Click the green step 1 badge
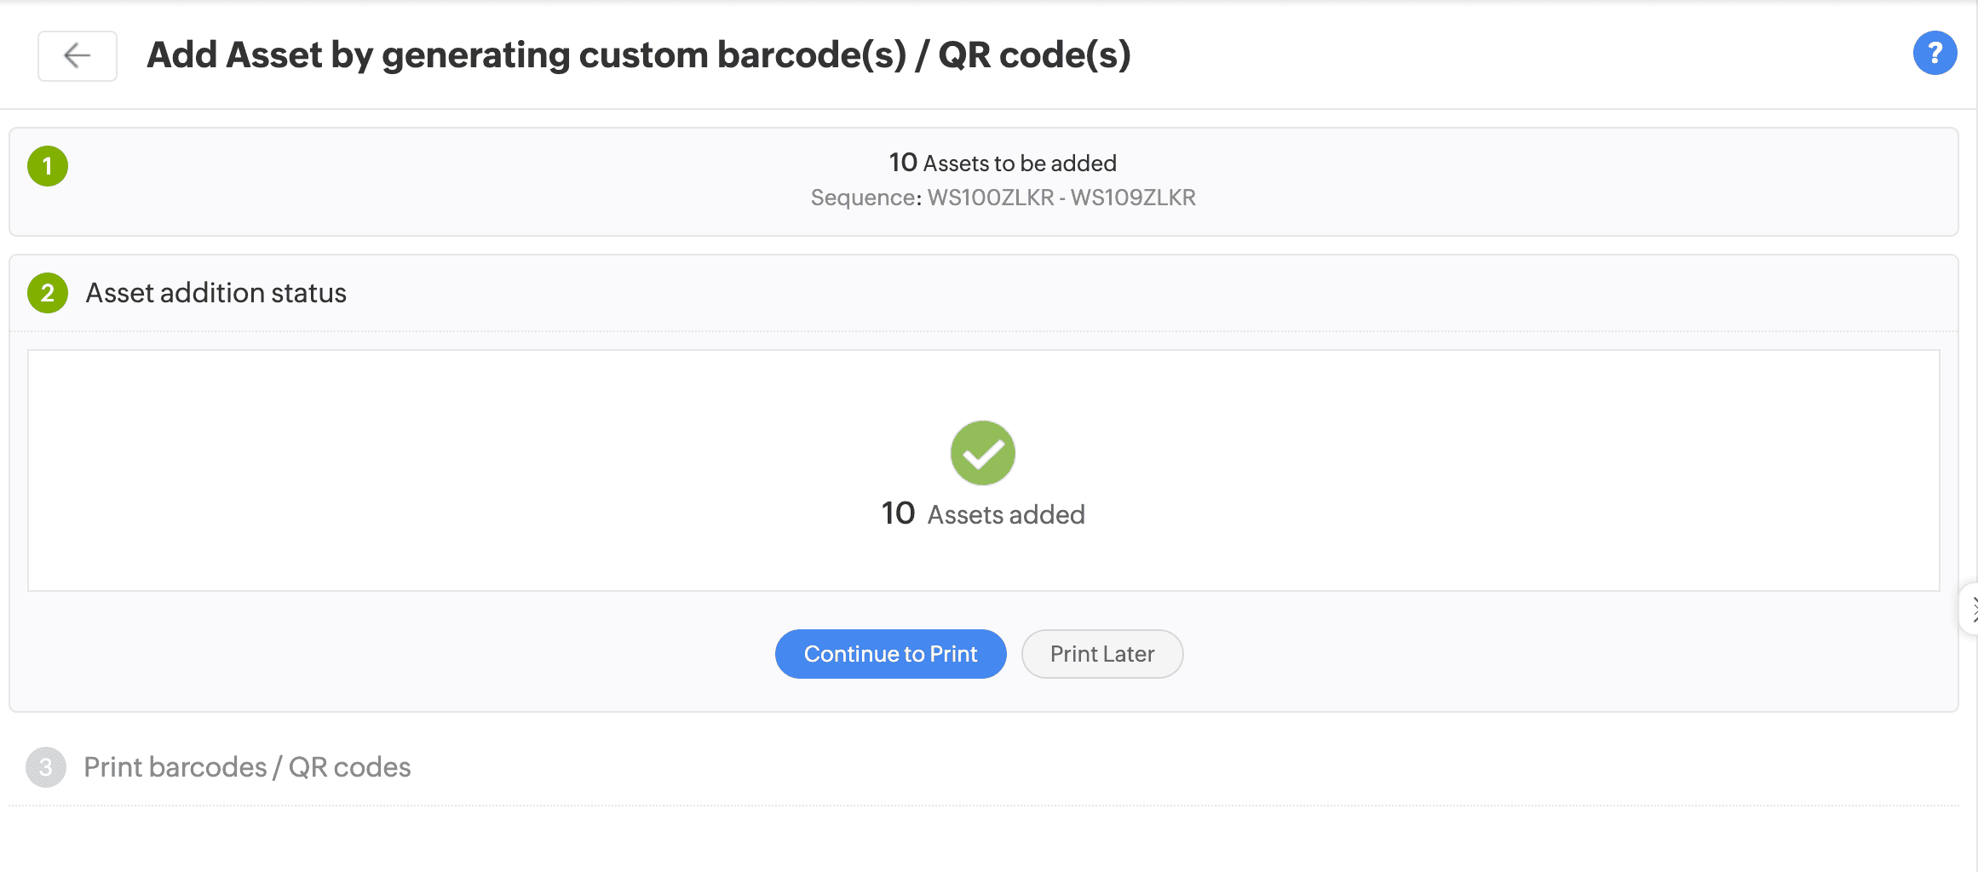Viewport: 1978px width, 872px height. point(48,166)
